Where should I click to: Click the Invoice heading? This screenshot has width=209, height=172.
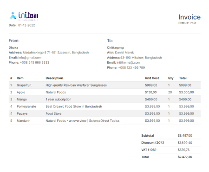pyautogui.click(x=189, y=17)
